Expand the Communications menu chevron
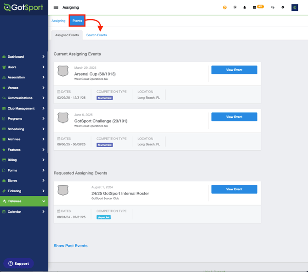This screenshot has width=308, height=272. (43, 98)
